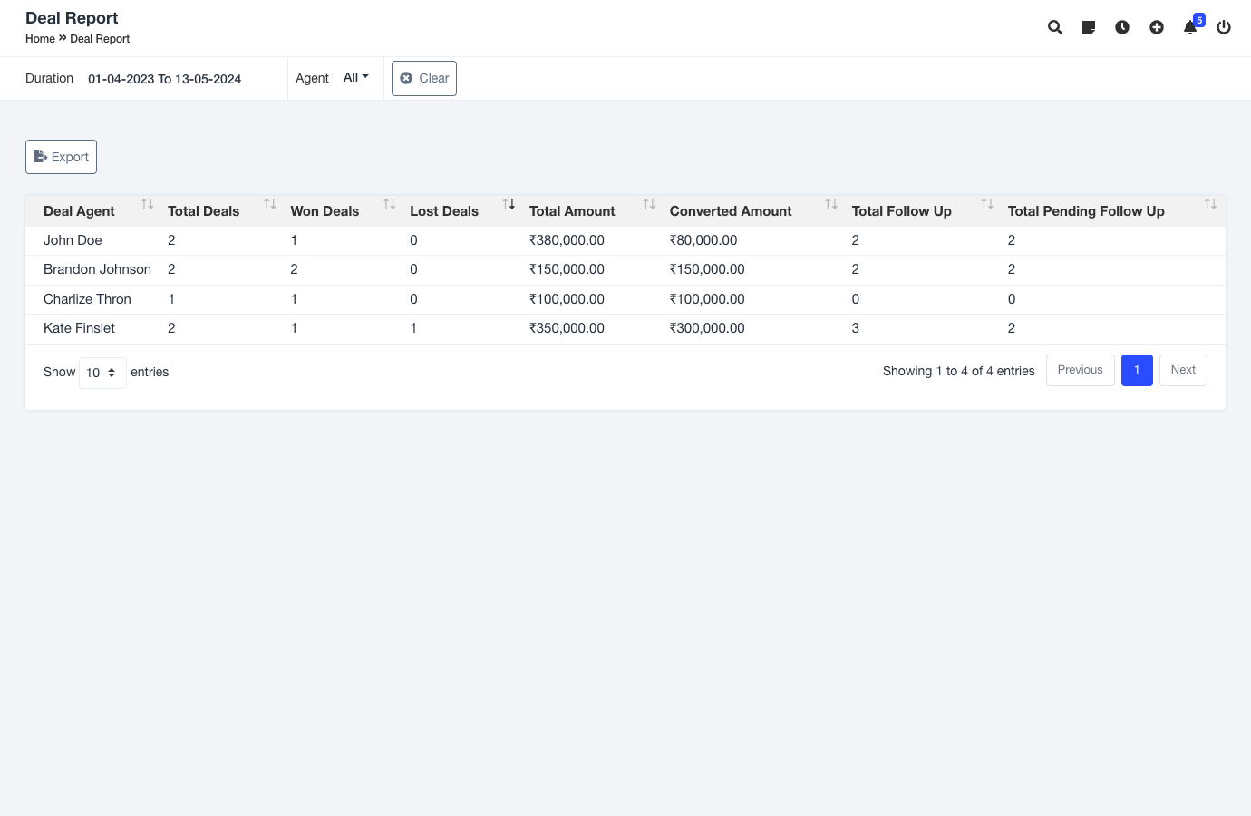The width and height of the screenshot is (1251, 816).
Task: Open the Show entries count selector
Action: (102, 373)
